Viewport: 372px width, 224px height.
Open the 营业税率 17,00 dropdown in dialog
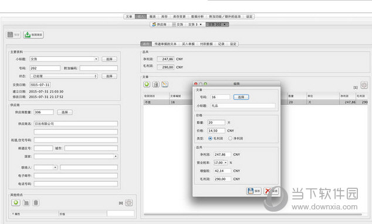tap(221, 163)
